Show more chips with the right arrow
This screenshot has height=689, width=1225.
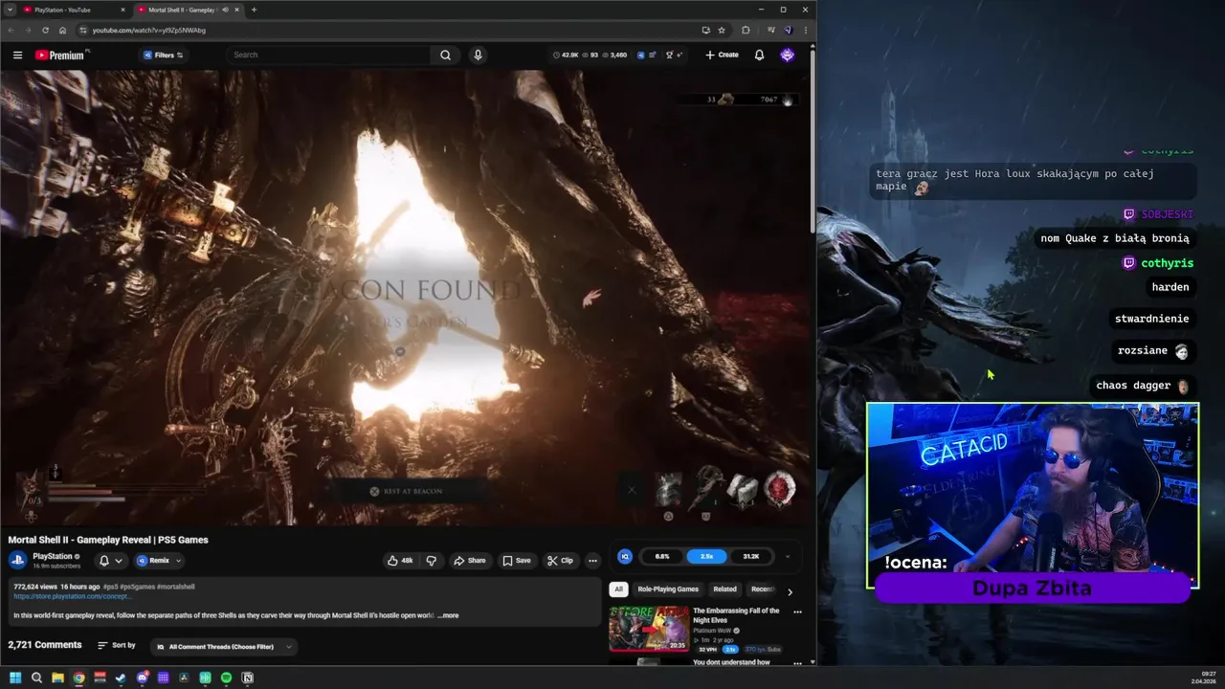[790, 591]
